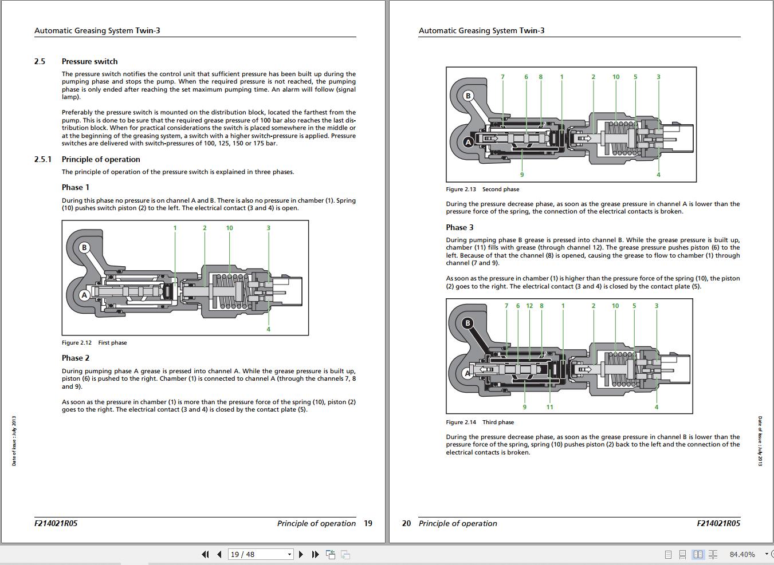Click the third phase pressure switch diagram
Viewport: 774px width, 565px height.
pos(569,356)
